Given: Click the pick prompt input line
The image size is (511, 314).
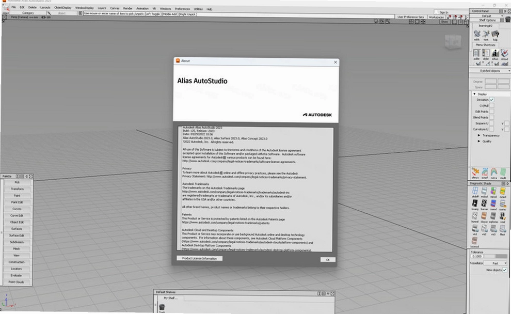Looking at the screenshot, I should coord(239,14).
